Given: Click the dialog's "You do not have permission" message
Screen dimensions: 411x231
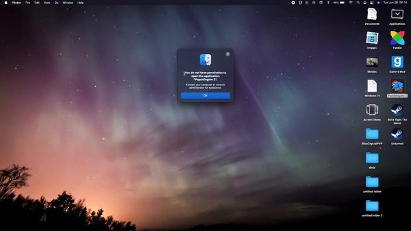Looking at the screenshot, I should point(205,76).
